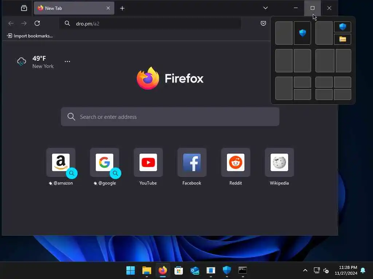Open the Windows Start menu
The image size is (373, 279).
pos(131,270)
